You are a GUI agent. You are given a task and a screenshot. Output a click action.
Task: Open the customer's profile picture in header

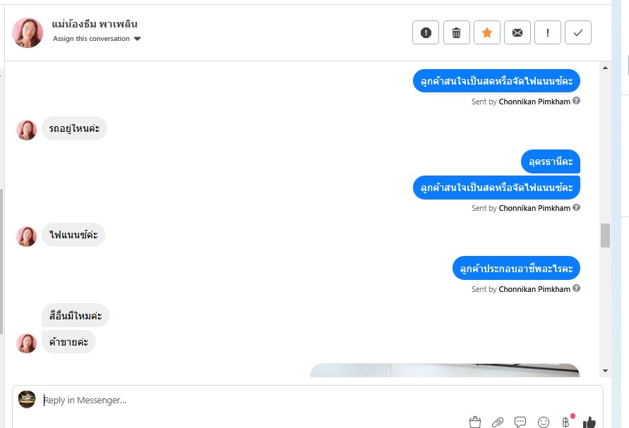click(28, 32)
